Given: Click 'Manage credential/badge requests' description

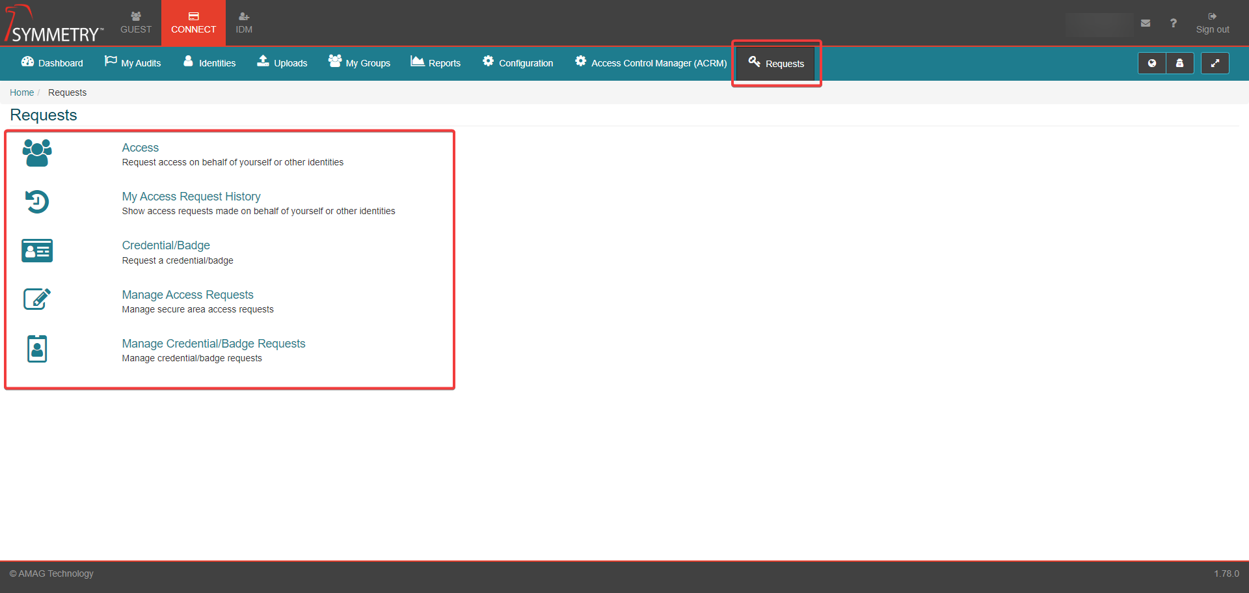Looking at the screenshot, I should tap(192, 359).
